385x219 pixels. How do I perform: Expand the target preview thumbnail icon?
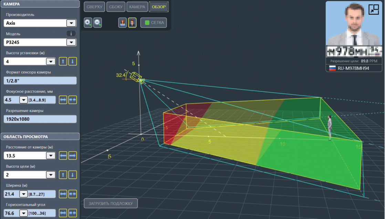(x=373, y=10)
